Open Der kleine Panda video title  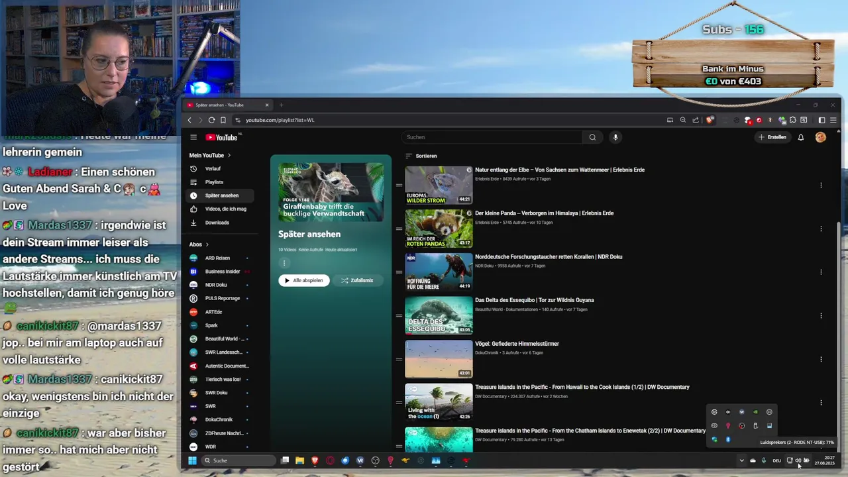click(544, 213)
